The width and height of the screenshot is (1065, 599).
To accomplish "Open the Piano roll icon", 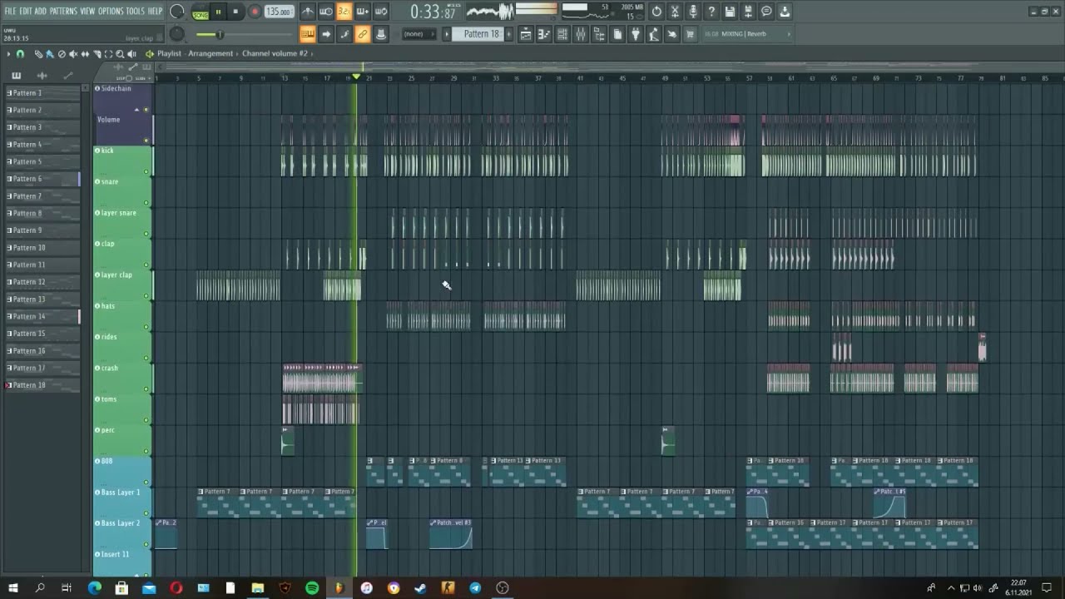I will tap(544, 34).
